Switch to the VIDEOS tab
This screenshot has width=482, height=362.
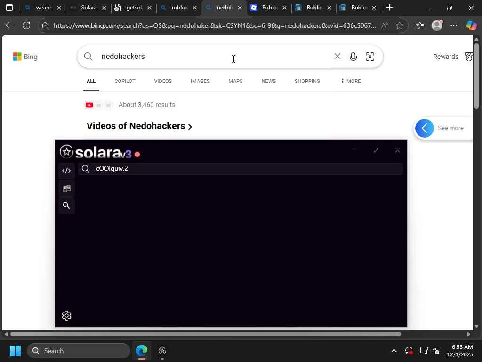163,81
